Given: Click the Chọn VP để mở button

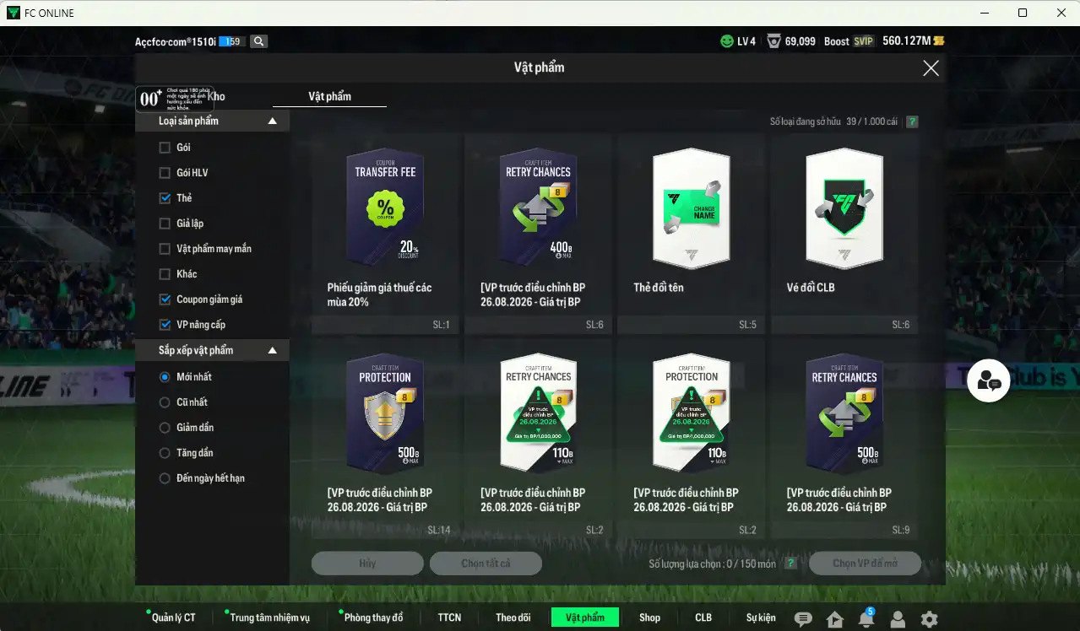Looking at the screenshot, I should 865,564.
